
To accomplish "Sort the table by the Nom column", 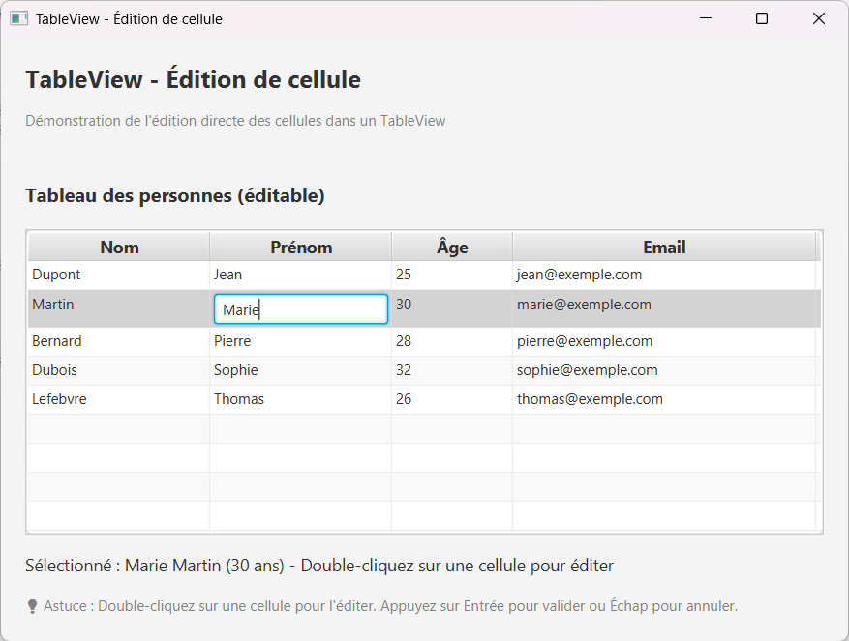I will pyautogui.click(x=118, y=247).
